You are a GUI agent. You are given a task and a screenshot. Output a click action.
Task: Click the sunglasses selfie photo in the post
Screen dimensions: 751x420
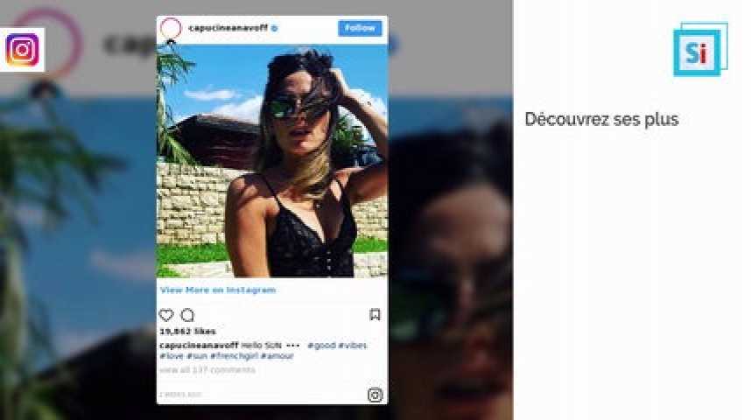[272, 161]
